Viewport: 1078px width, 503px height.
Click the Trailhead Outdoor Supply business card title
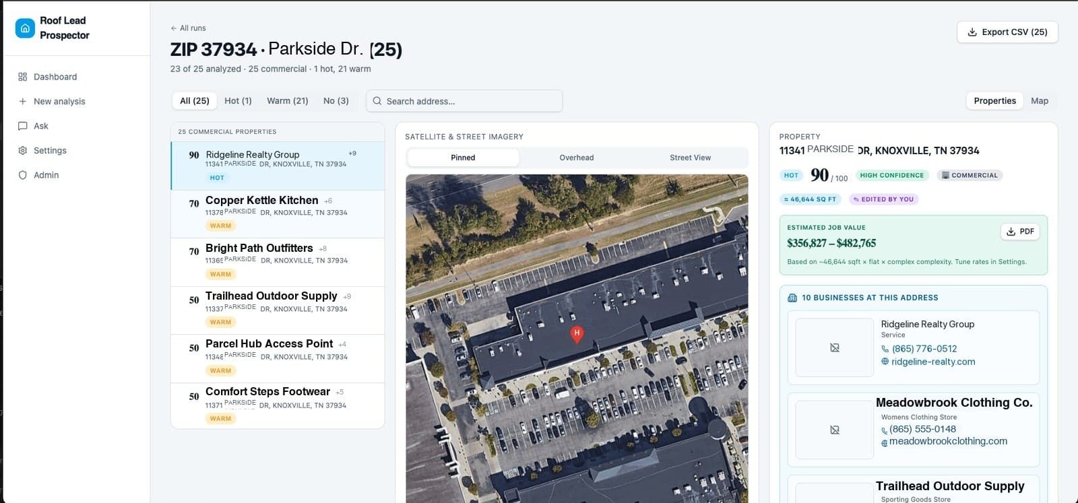(x=950, y=486)
